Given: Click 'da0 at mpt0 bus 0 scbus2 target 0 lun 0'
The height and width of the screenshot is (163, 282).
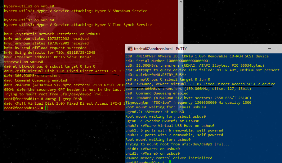Looking at the screenshot, I should [x=168, y=79].
